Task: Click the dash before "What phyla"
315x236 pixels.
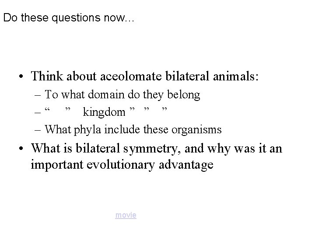Action: point(38,130)
